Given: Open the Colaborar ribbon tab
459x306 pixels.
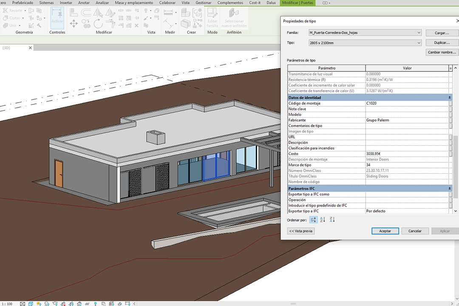Looking at the screenshot, I should [x=167, y=3].
